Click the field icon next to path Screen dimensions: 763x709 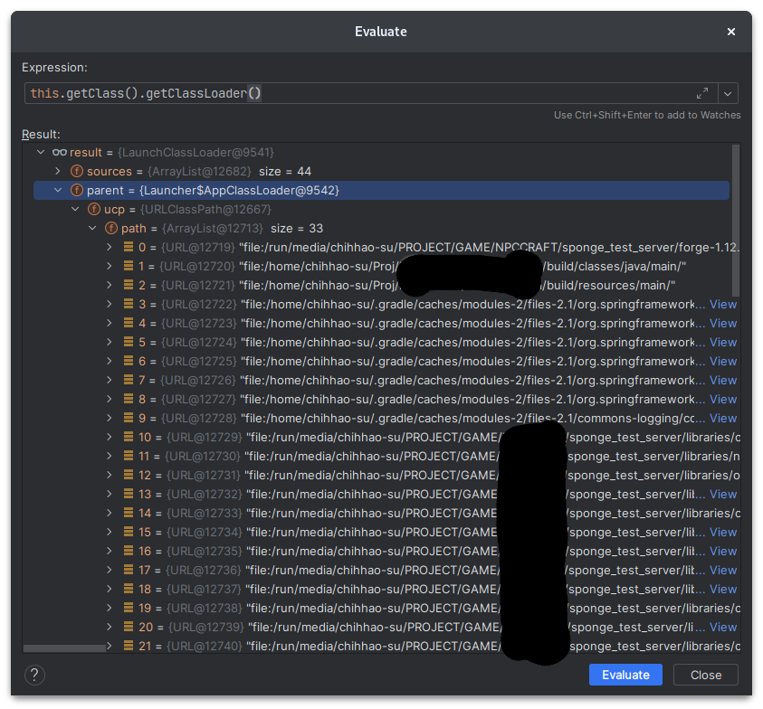point(111,228)
